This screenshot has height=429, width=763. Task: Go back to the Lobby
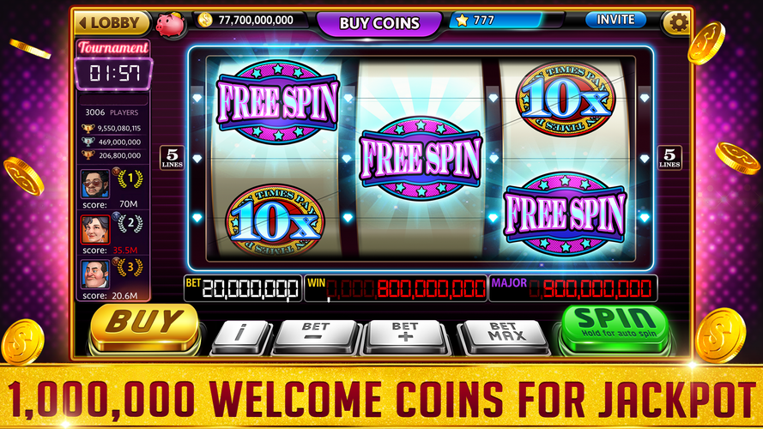tap(112, 23)
